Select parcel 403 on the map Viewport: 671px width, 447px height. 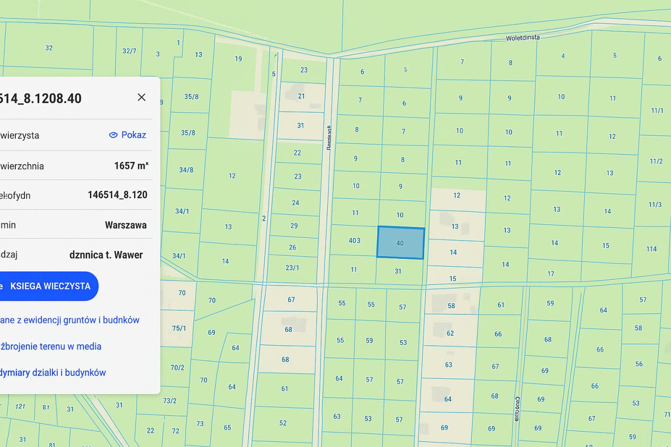354,241
